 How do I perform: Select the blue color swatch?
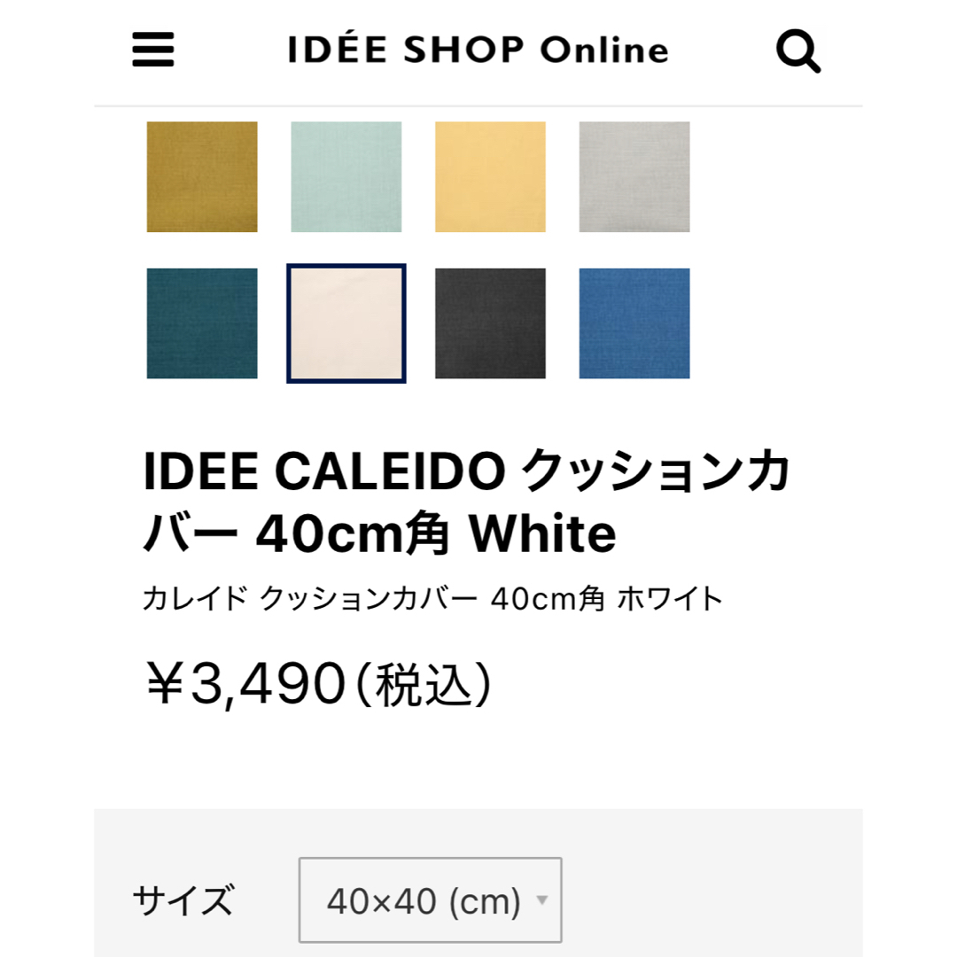[x=634, y=323]
